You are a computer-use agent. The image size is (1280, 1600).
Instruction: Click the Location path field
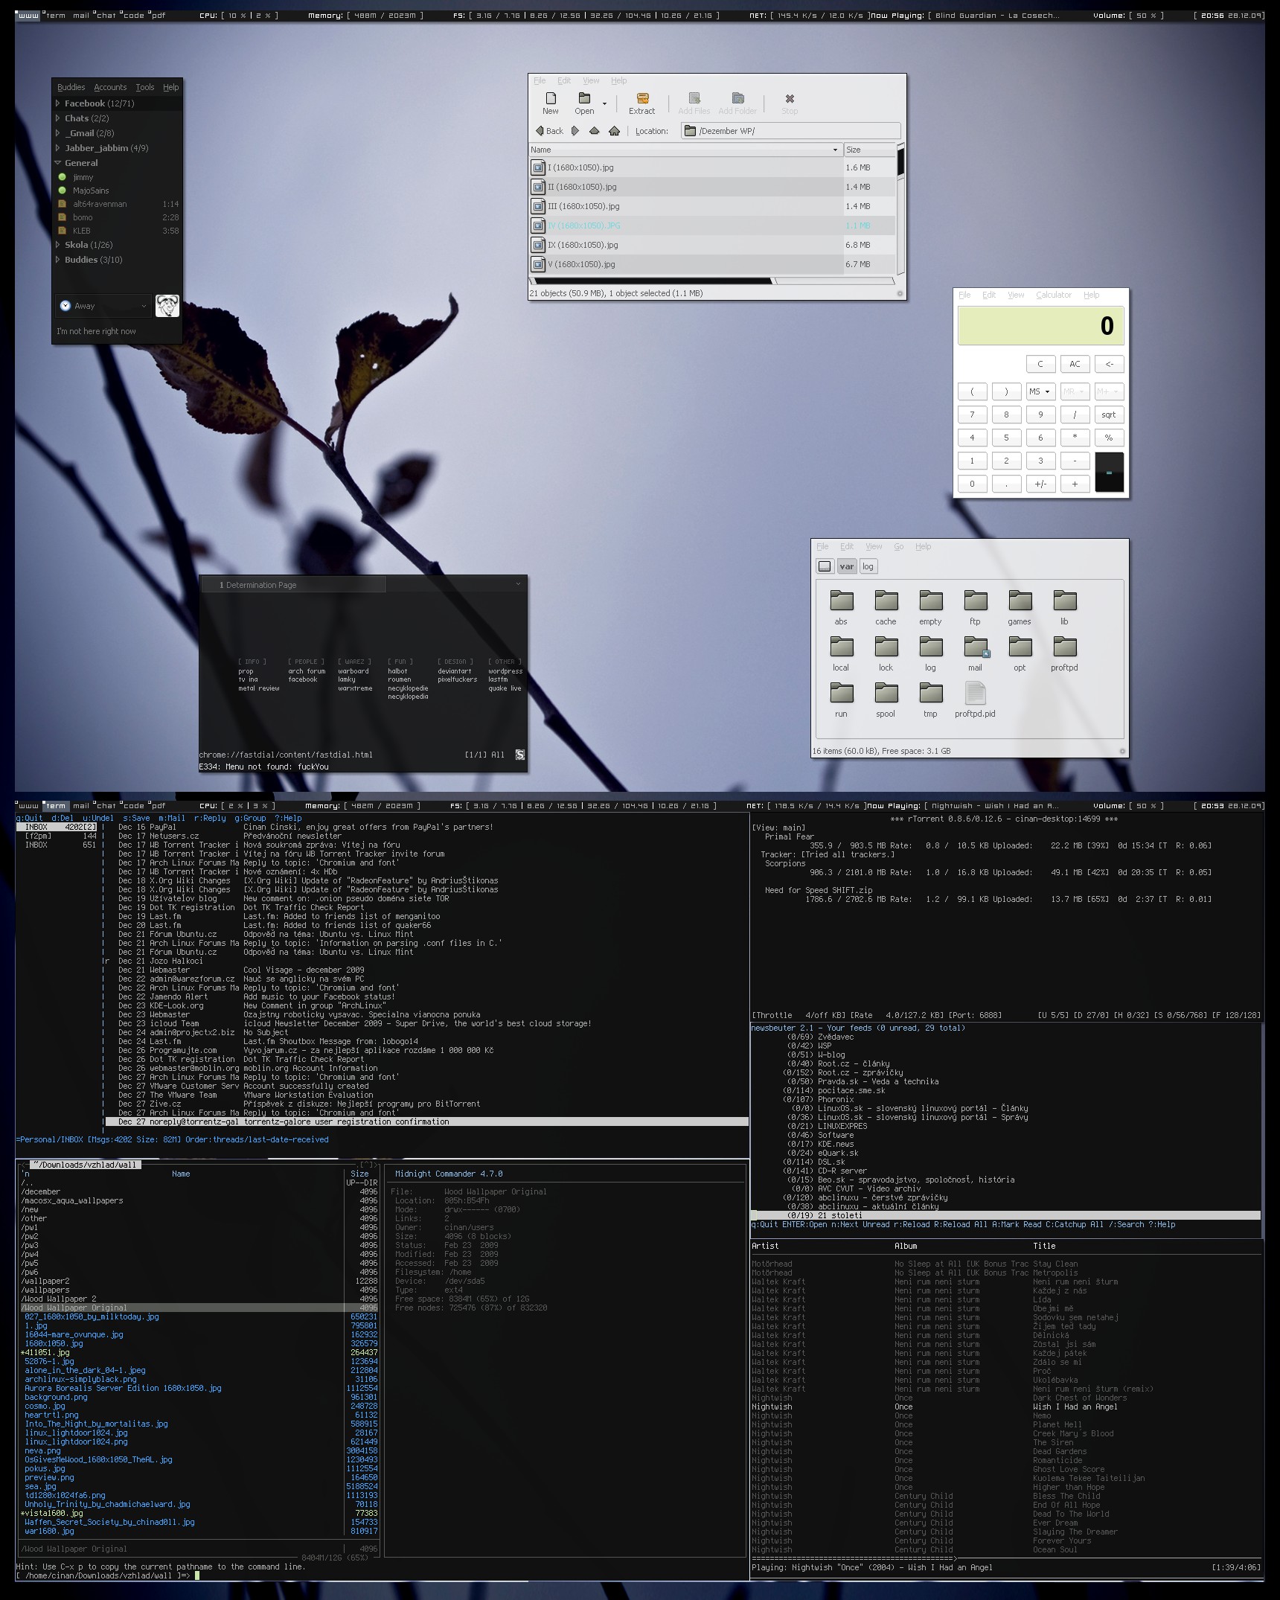tap(790, 131)
